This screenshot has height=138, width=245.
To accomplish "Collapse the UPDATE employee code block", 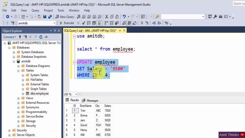I will tap(75, 62).
